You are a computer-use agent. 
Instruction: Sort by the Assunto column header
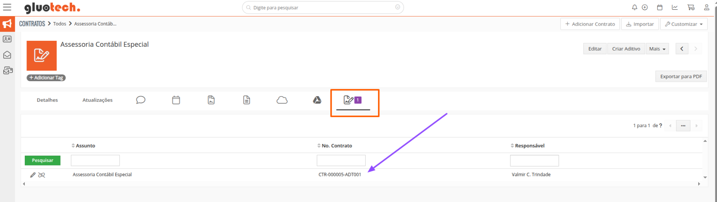click(85, 146)
